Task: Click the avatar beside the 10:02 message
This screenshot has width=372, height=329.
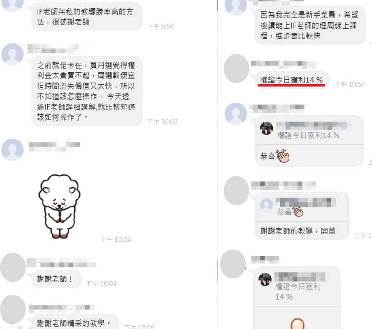Action: point(12,54)
